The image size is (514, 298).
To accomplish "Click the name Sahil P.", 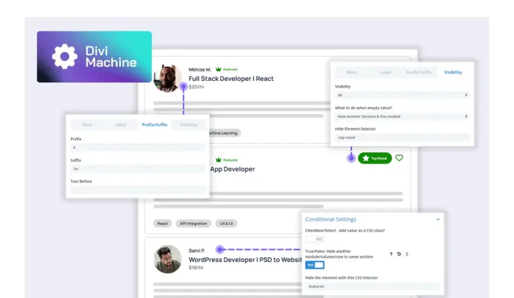I will click(197, 251).
